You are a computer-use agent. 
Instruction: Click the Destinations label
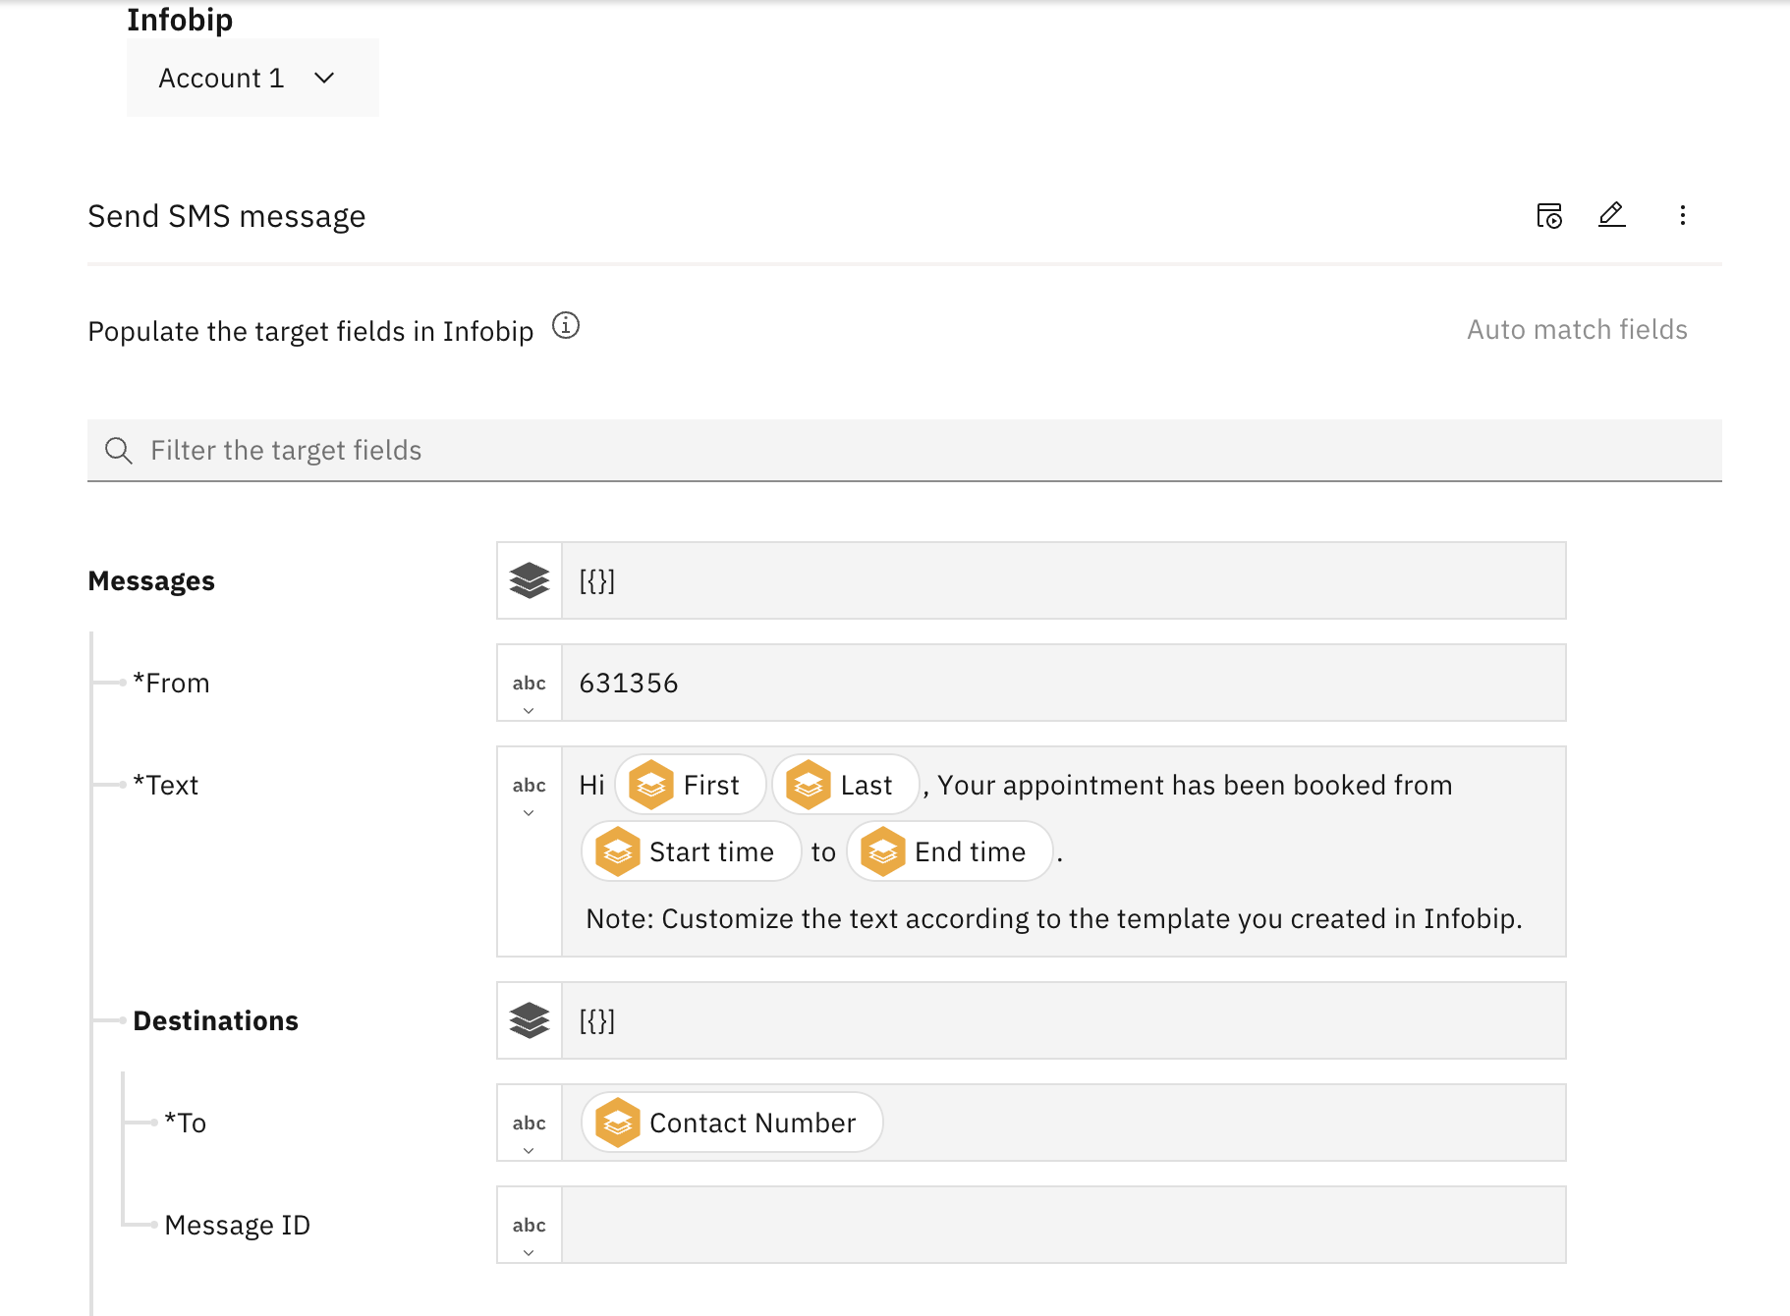point(215,1020)
